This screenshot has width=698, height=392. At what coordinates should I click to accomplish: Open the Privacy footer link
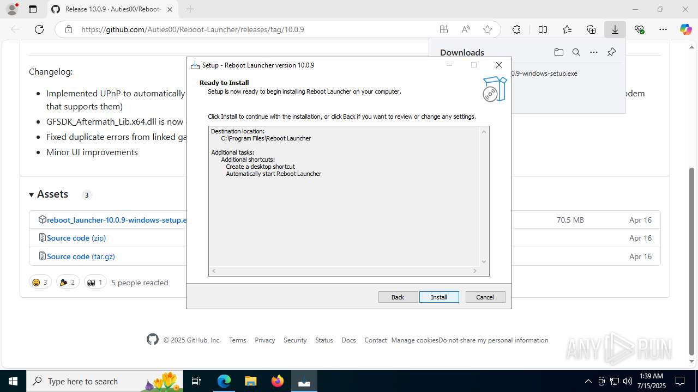coord(264,340)
